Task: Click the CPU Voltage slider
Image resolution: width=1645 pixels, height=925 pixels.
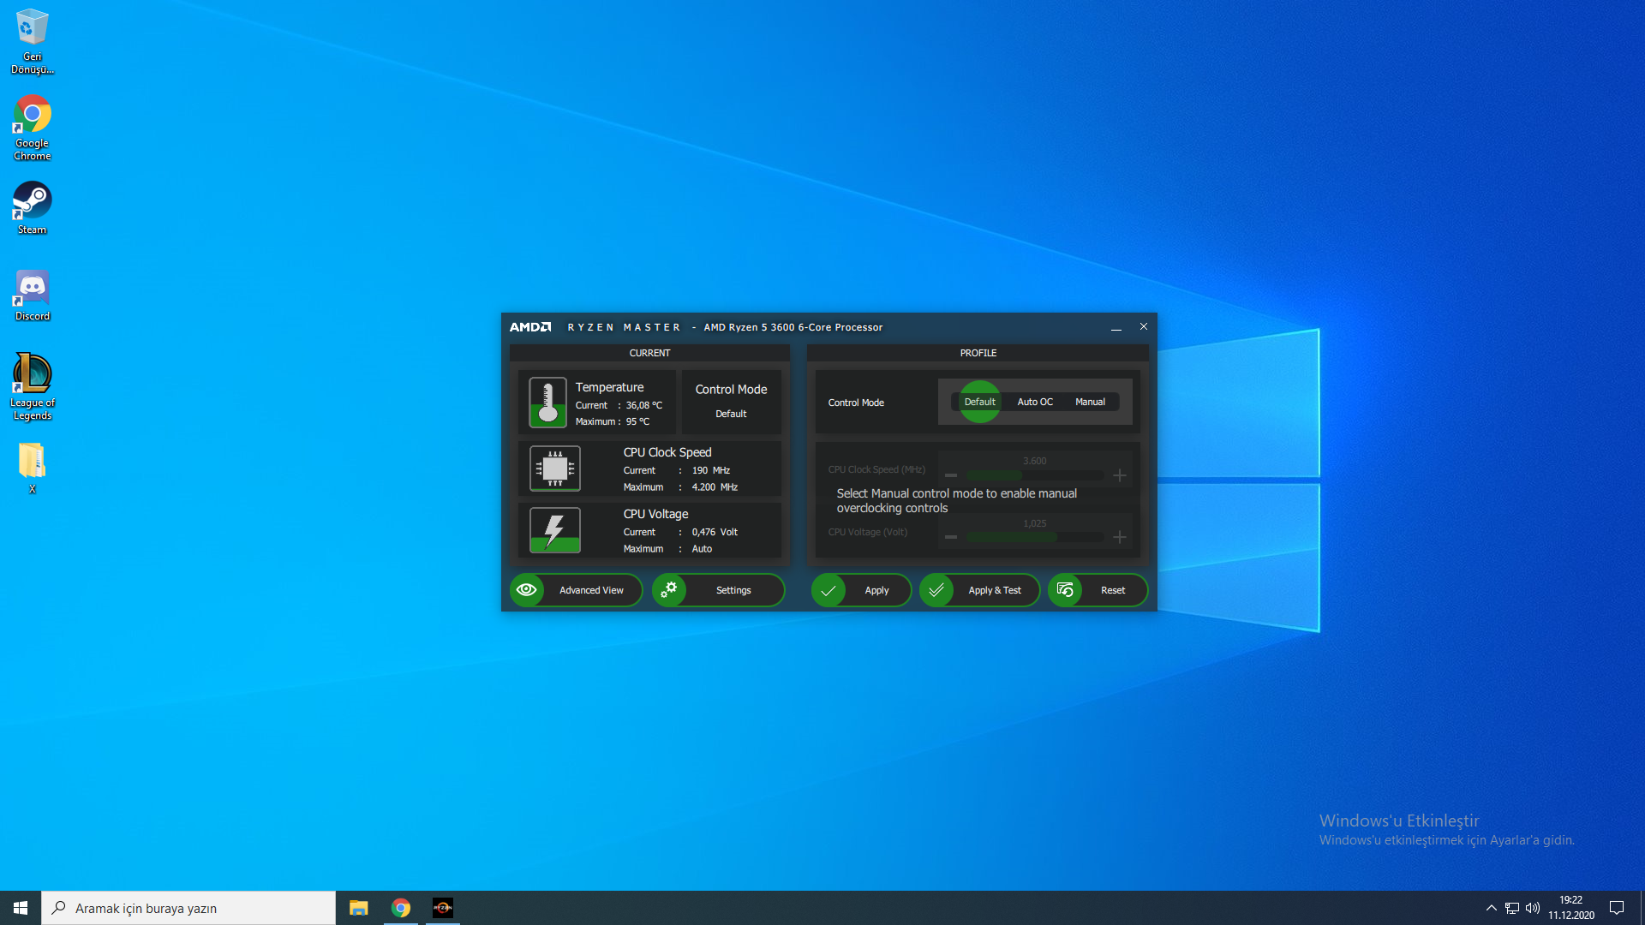Action: (1034, 537)
